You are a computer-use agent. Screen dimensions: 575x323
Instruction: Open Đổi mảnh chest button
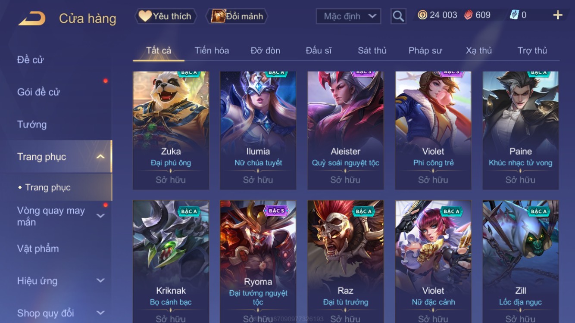(x=238, y=16)
